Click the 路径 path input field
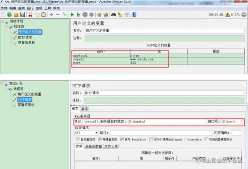Screen dimensions: 248x169 tap(162, 133)
